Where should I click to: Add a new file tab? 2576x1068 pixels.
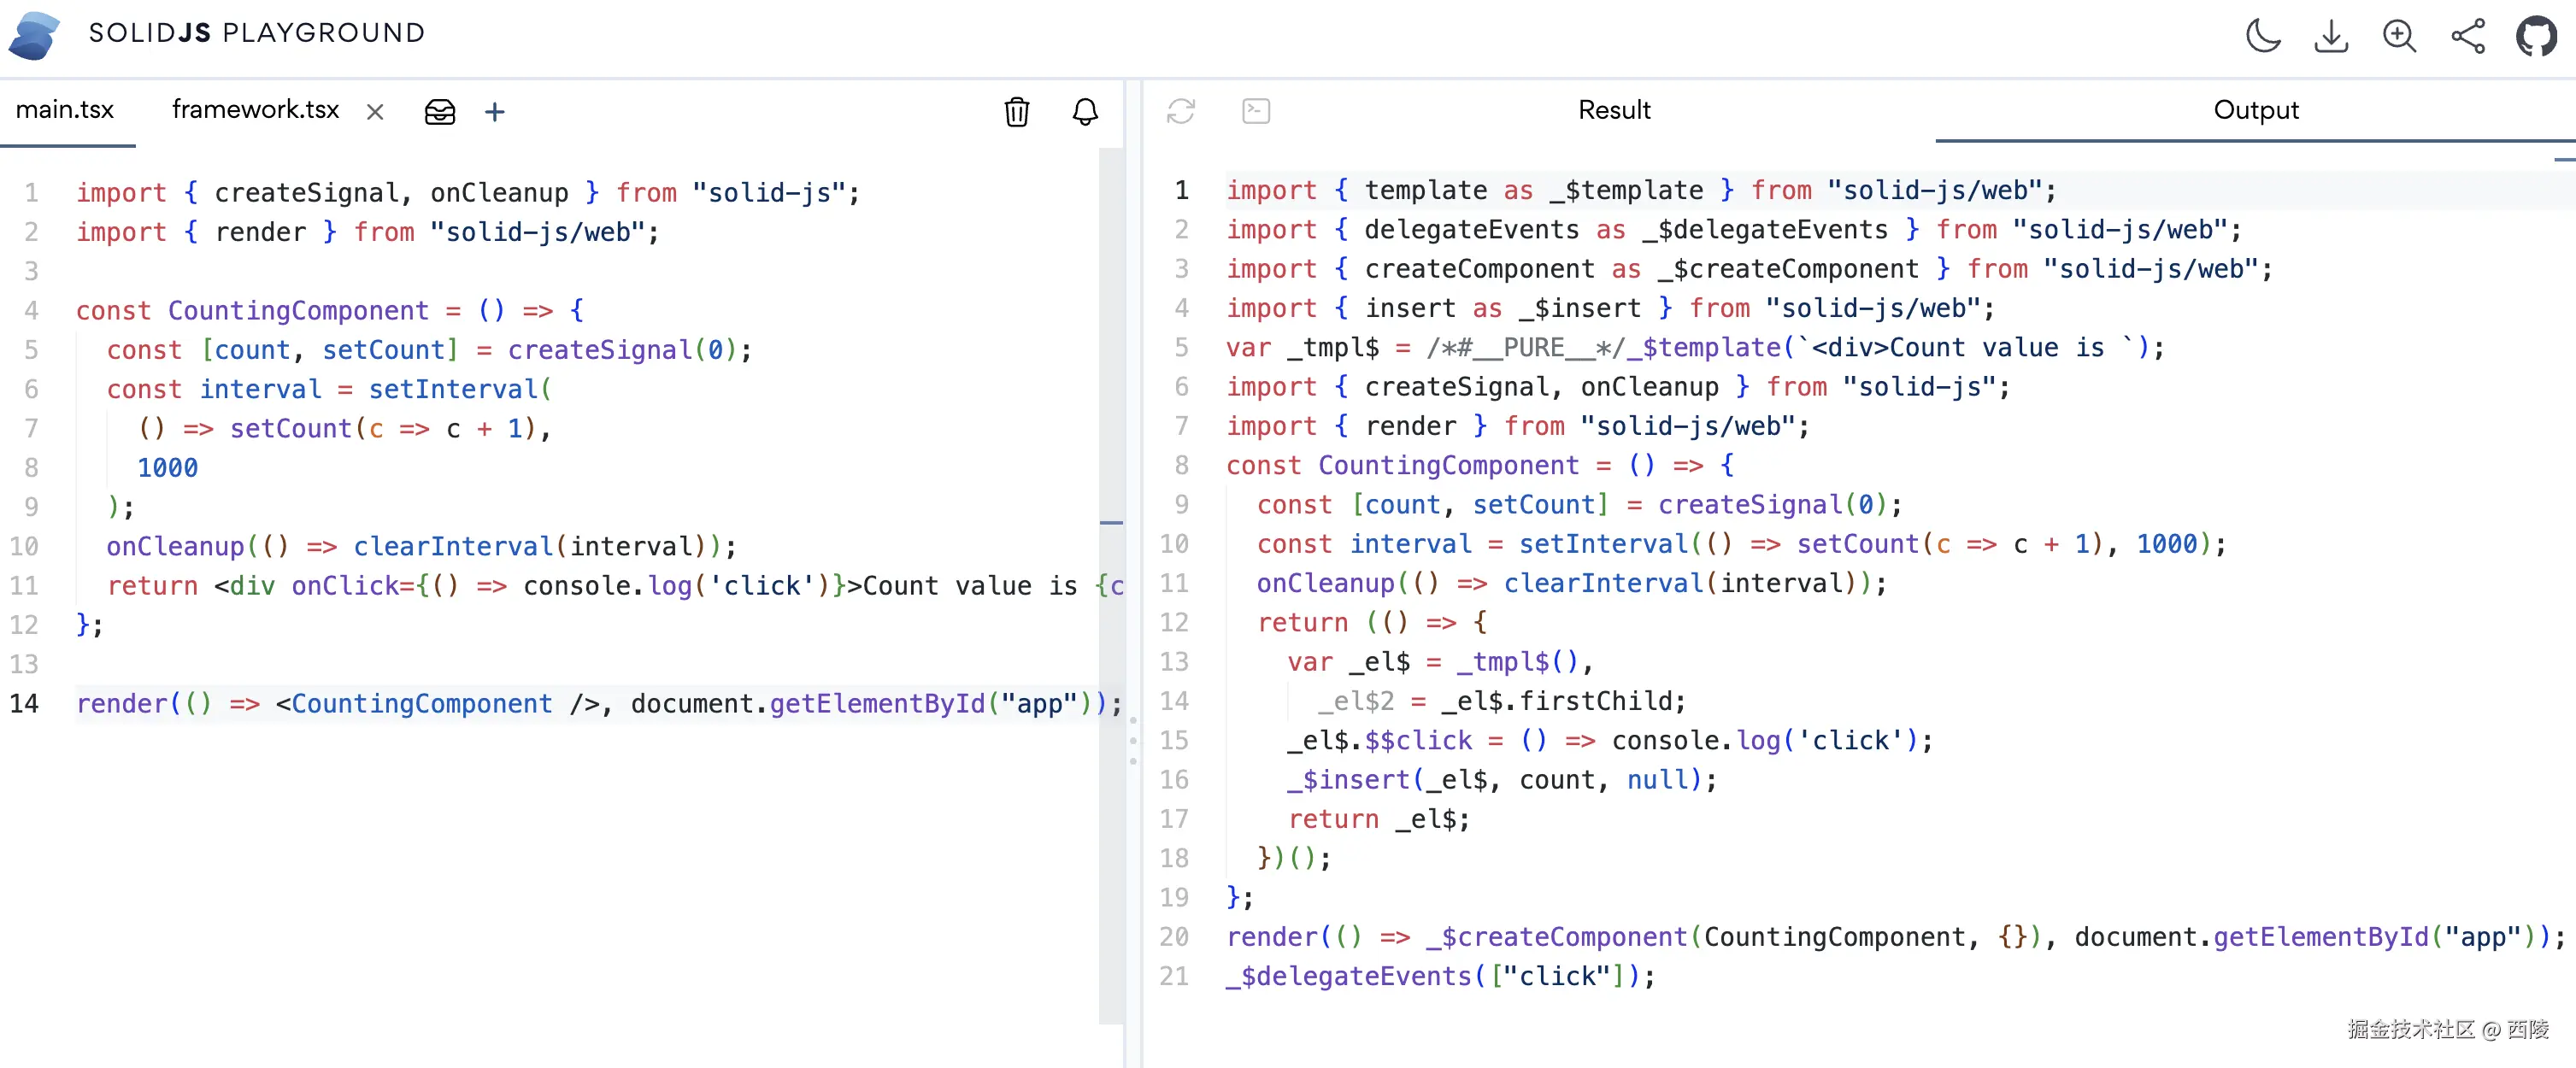pos(495,112)
